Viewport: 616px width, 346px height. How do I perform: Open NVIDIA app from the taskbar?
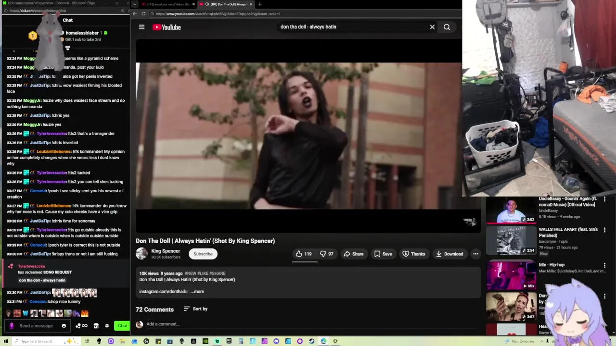pos(205,341)
